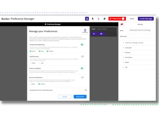
Task: Select the desktop user view icon
Action: [87, 19]
